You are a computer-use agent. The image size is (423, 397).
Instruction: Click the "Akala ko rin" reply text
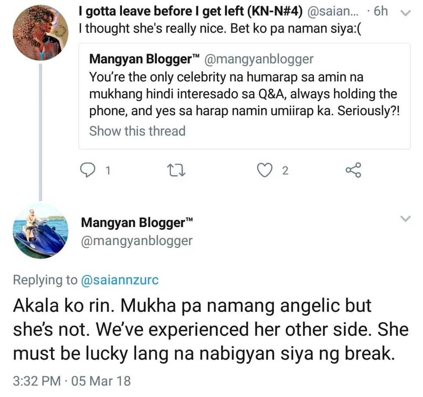click(x=211, y=330)
